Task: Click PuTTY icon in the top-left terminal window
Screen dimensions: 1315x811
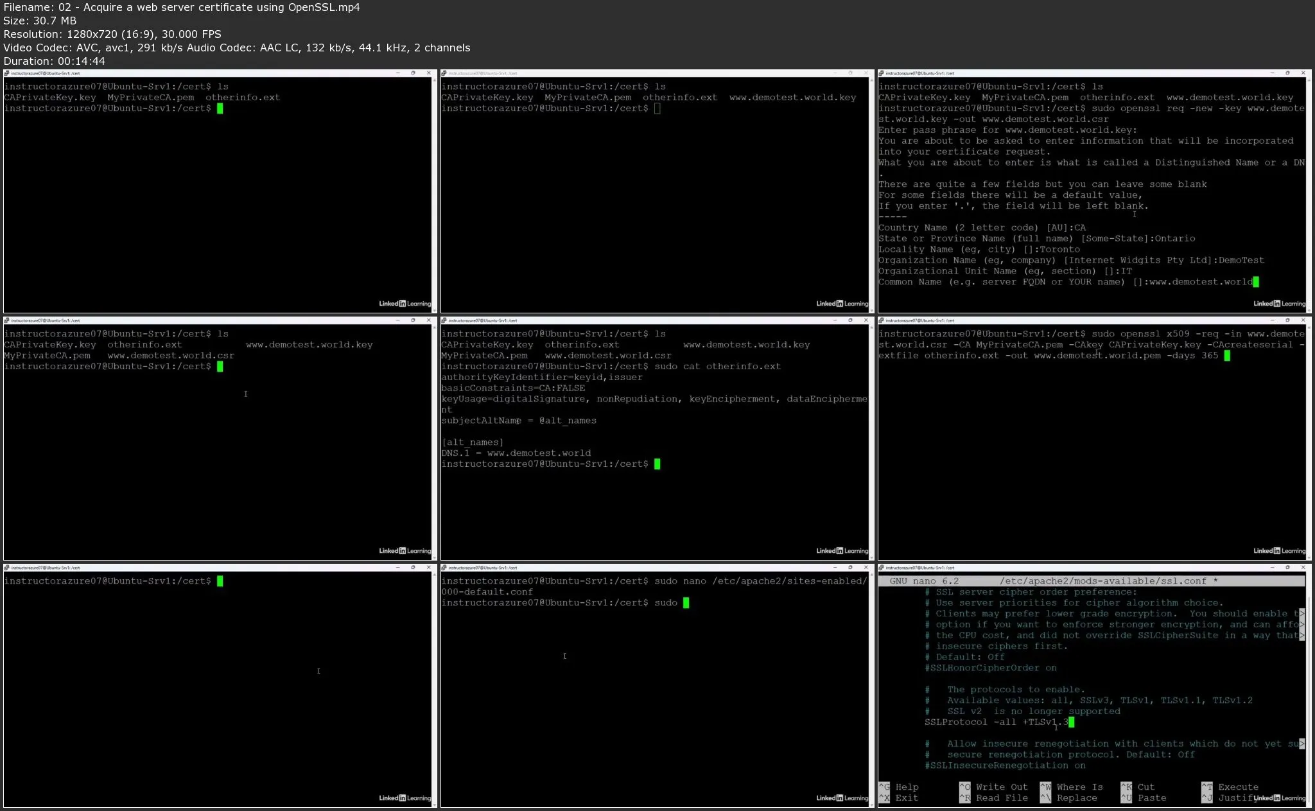Action: (7, 73)
